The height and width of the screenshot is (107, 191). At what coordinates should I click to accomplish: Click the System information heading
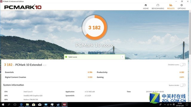tap(13, 85)
